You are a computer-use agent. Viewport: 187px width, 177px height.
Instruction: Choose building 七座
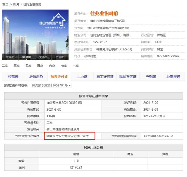click(x=64, y=66)
